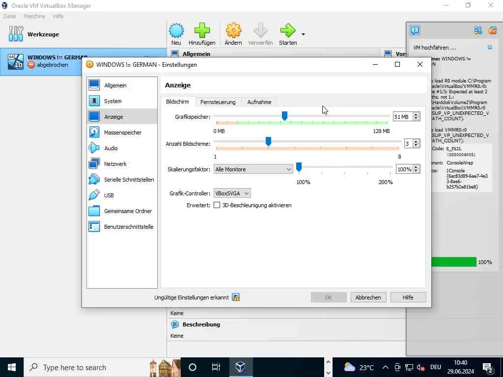This screenshot has width=503, height=377.
Task: Click the Ändern gear icon
Action: tap(233, 31)
